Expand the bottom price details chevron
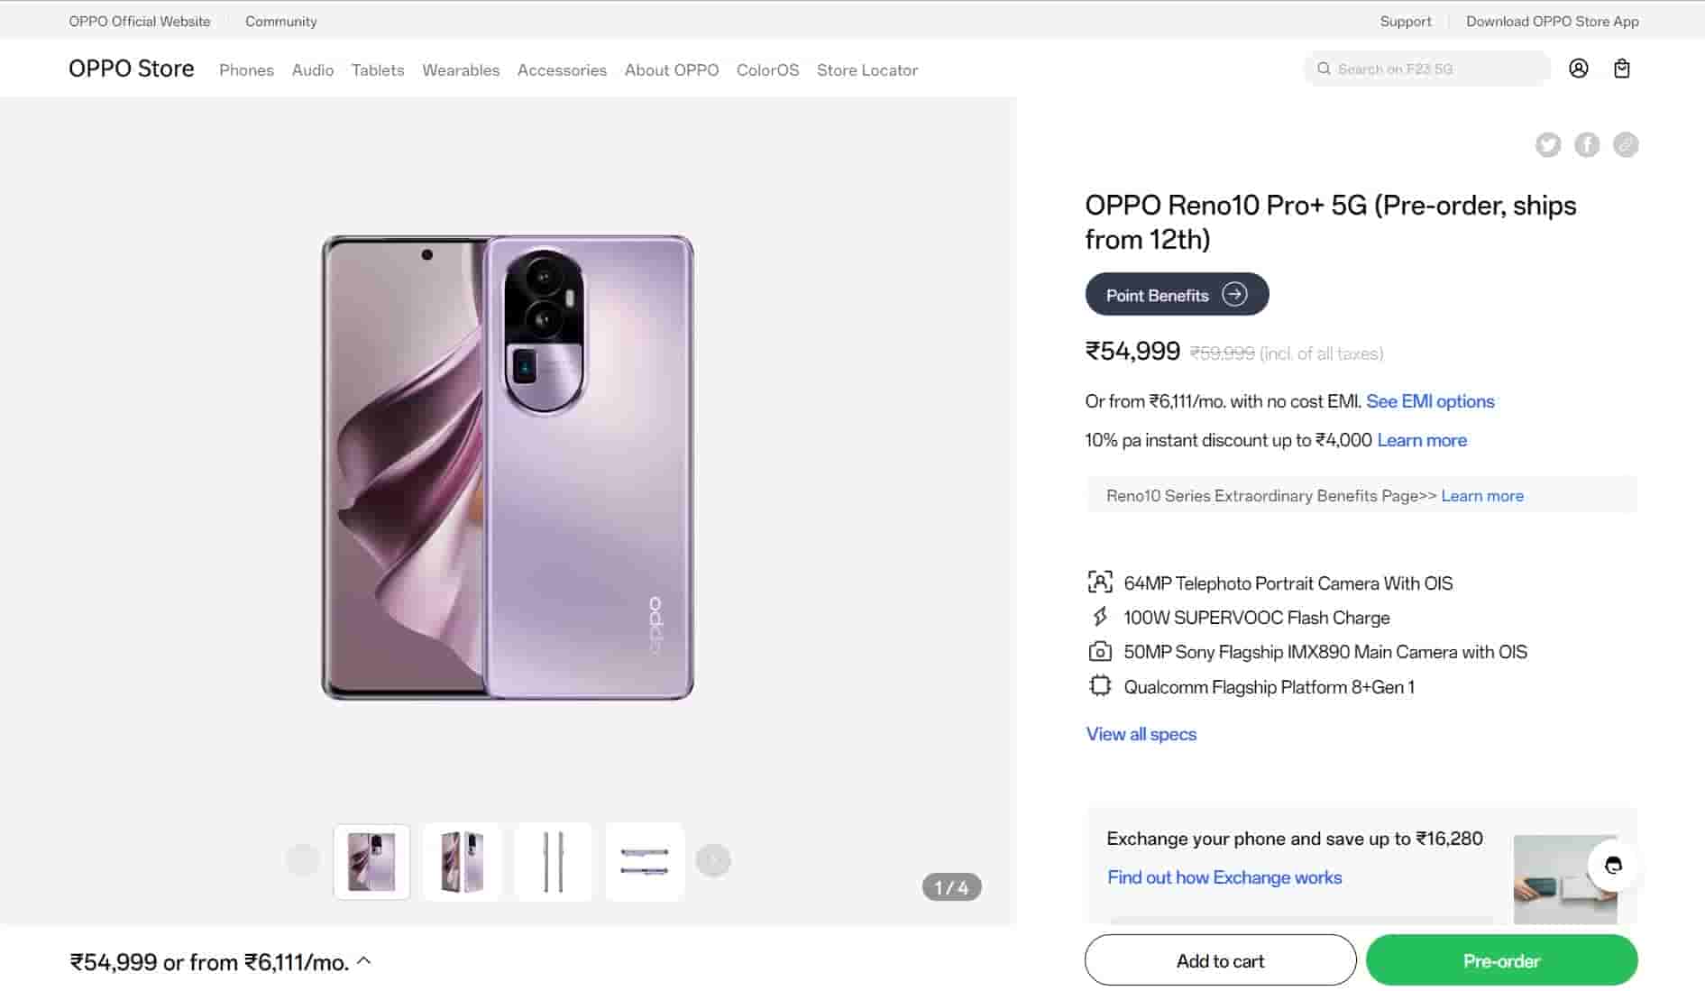This screenshot has height=991, width=1705. pos(364,961)
